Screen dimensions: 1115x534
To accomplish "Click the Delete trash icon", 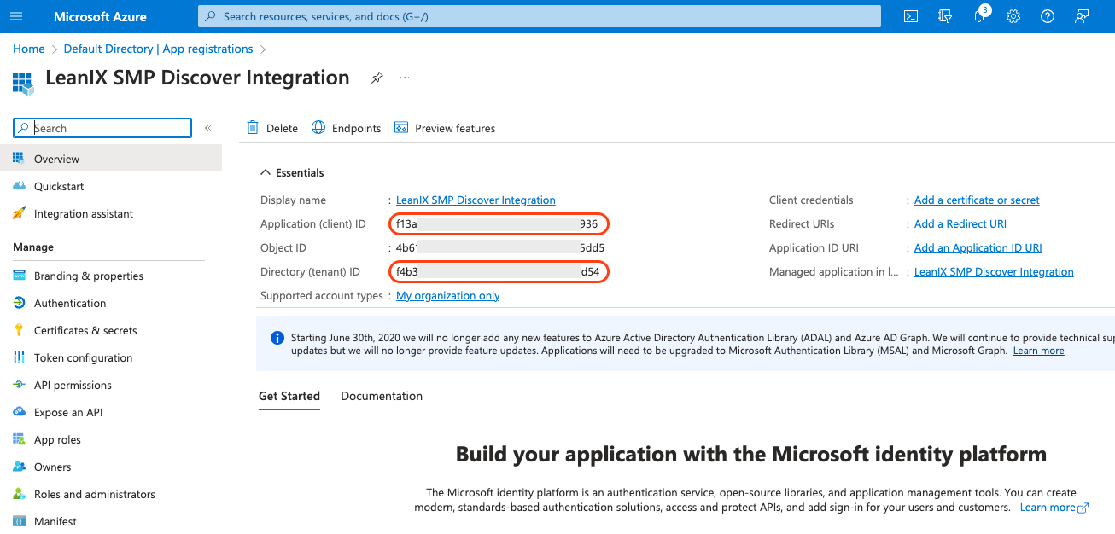I will (x=253, y=127).
